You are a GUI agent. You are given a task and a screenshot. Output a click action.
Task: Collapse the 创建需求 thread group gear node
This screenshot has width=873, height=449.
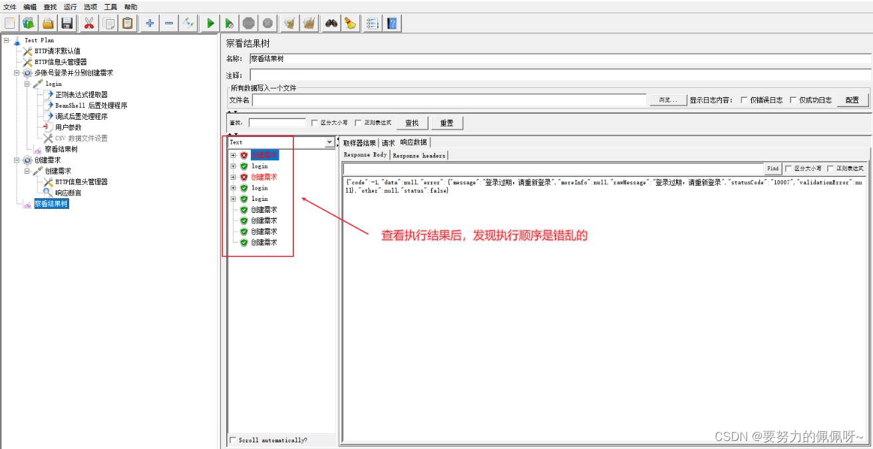[x=17, y=160]
